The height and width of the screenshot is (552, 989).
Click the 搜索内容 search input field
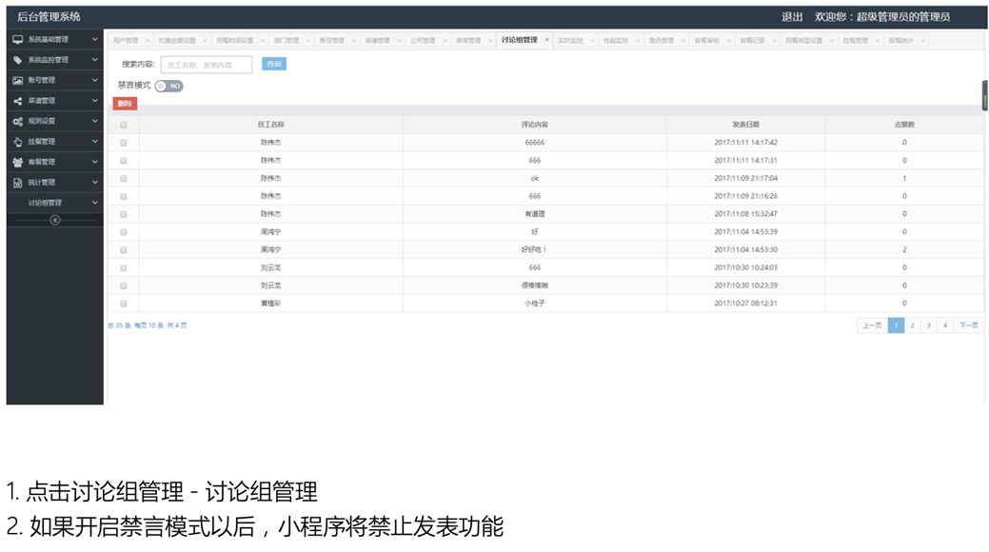click(x=207, y=65)
